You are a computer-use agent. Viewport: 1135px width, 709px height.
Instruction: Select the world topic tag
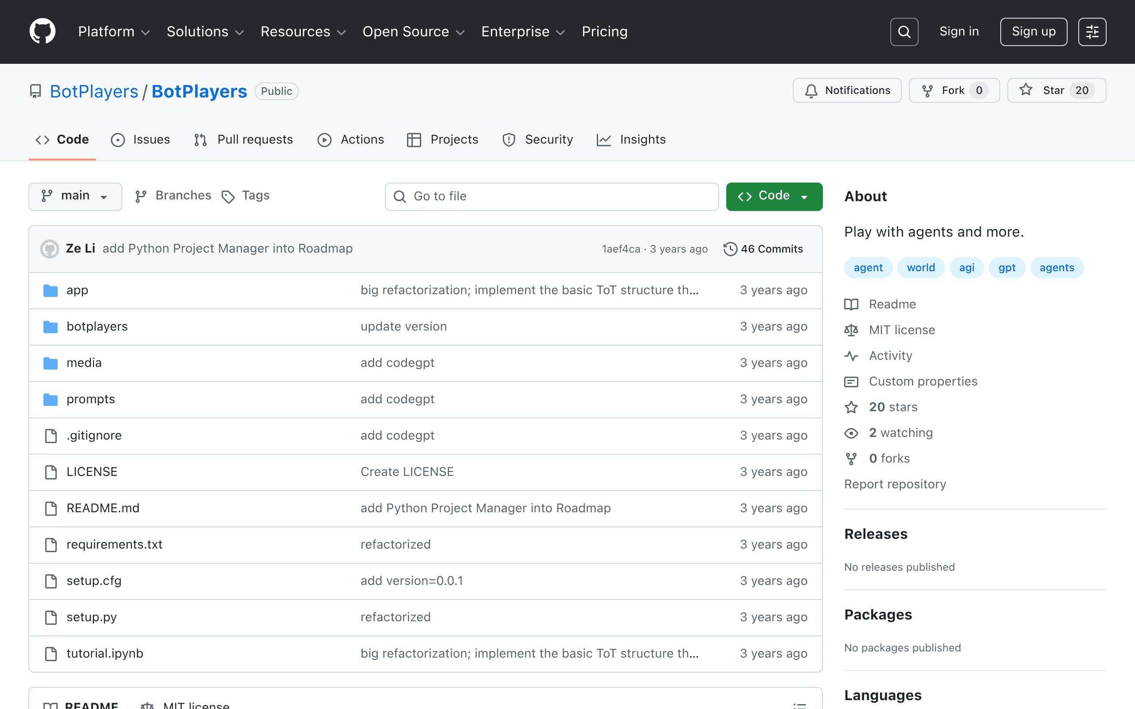click(x=921, y=268)
